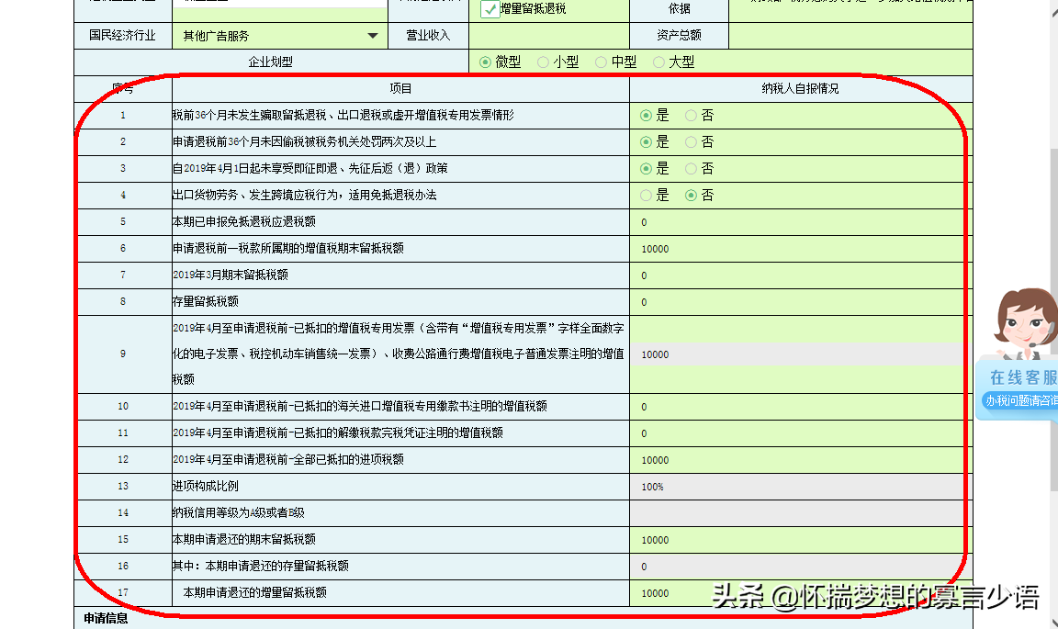Click the online customer service avatar
Viewport: 1058px width, 629px height.
[1027, 323]
